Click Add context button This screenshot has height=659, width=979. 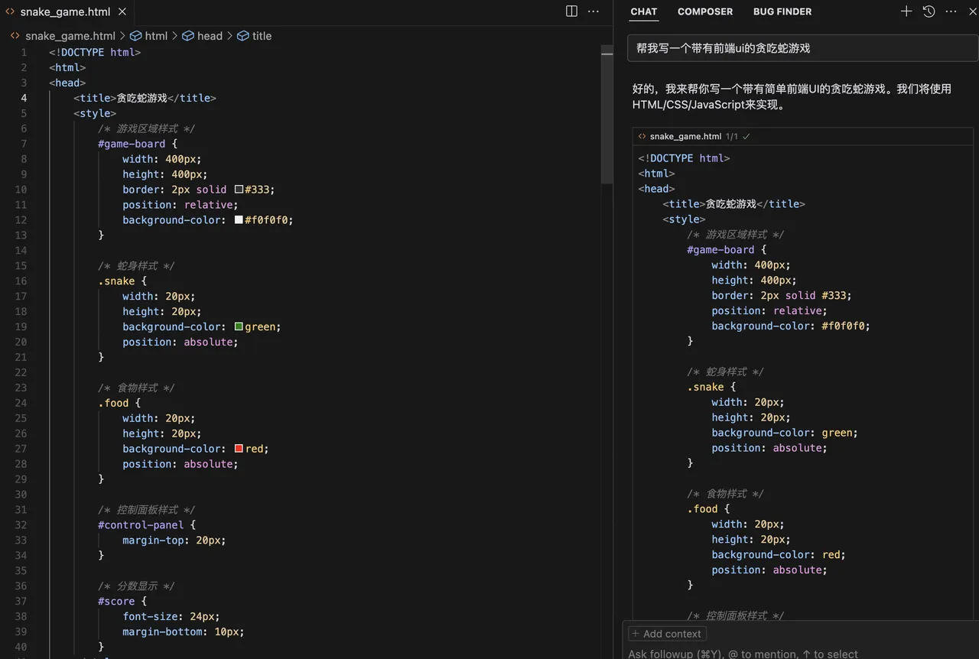click(x=667, y=634)
